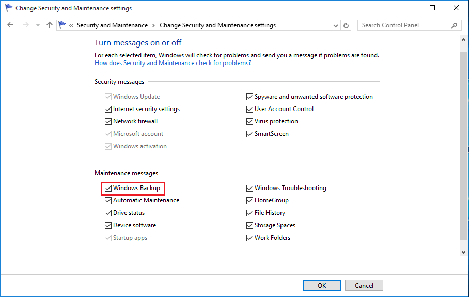The height and width of the screenshot is (297, 469).
Task: Open the 'How does Security and Maintenance check' link
Action: [x=173, y=63]
